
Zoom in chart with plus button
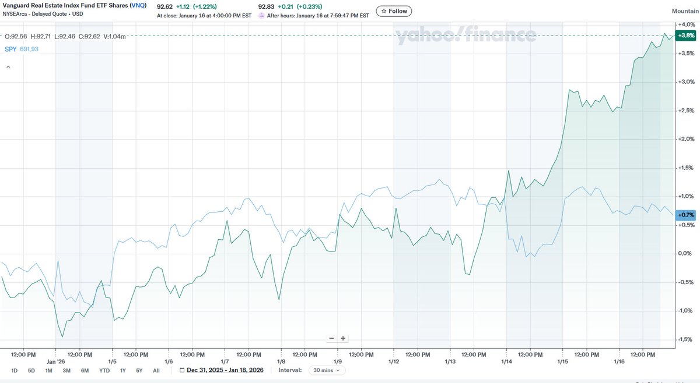[343, 338]
